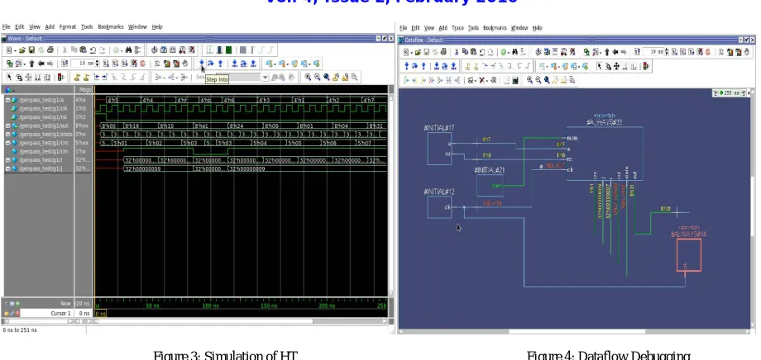Expand /genpass_test/g1/j signal
Image resolution: width=761 pixels, height=360 pixels.
7,168
